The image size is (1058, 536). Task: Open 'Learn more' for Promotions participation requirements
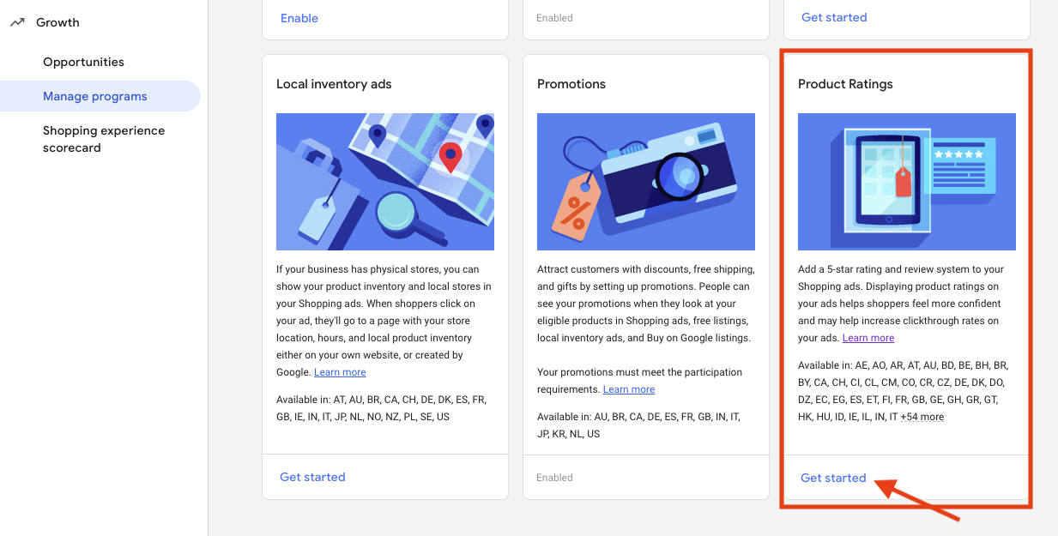[628, 388]
